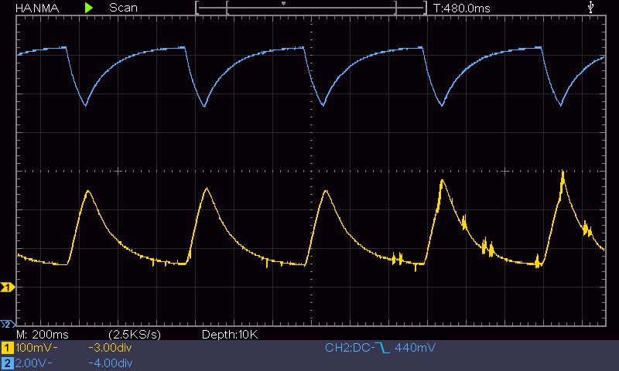619x371 pixels.
Task: Select the CH2 blue ground level marker
Action: 7,325
